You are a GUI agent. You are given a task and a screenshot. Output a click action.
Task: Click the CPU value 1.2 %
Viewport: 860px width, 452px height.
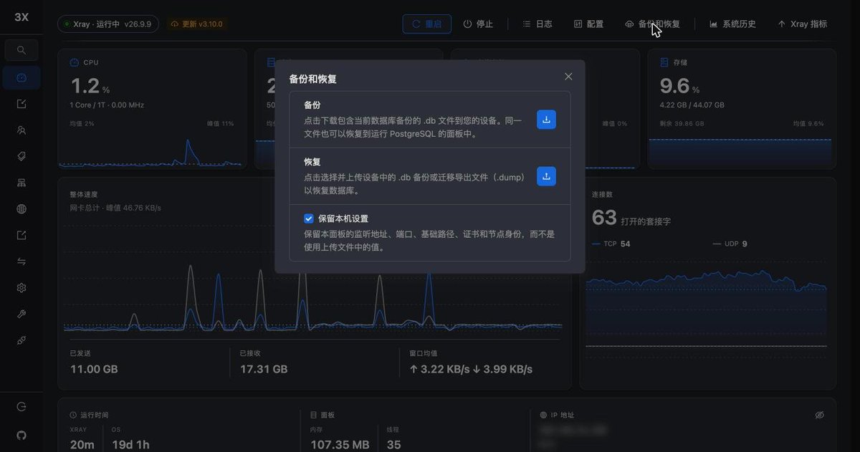coord(90,87)
